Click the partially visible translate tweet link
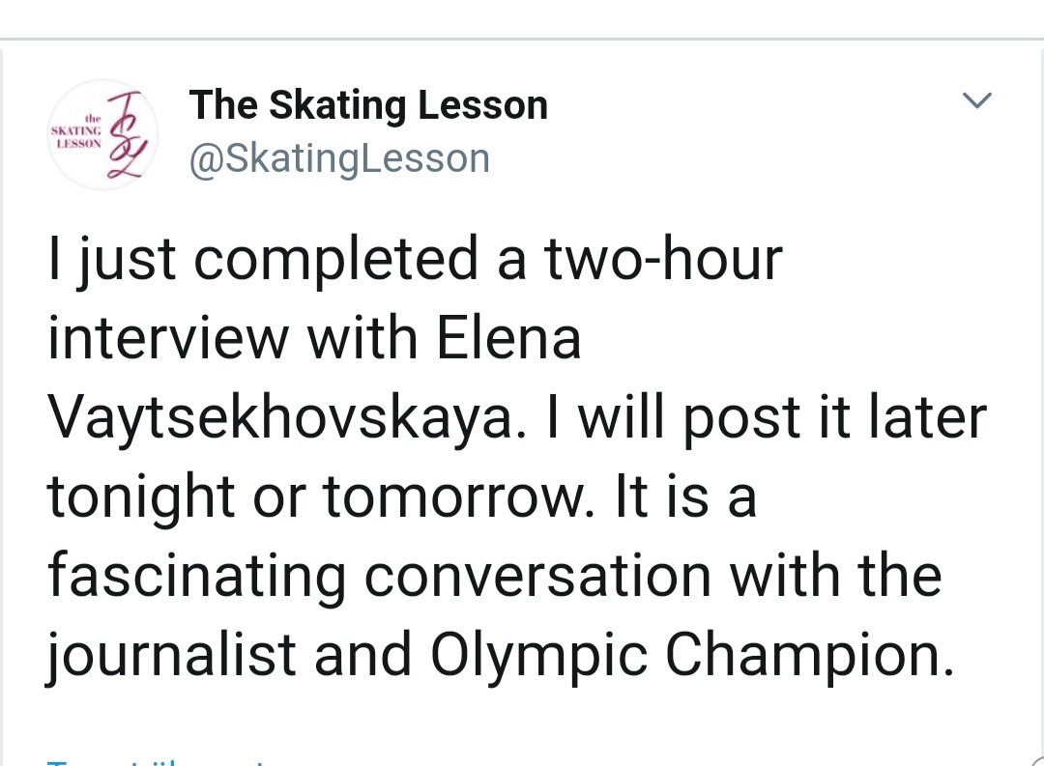 [155, 761]
